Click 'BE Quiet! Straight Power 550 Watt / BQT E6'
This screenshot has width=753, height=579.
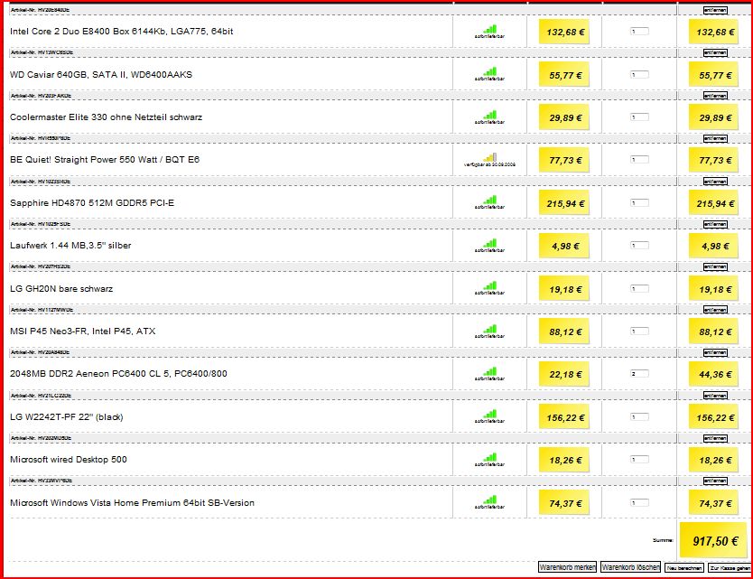point(105,160)
